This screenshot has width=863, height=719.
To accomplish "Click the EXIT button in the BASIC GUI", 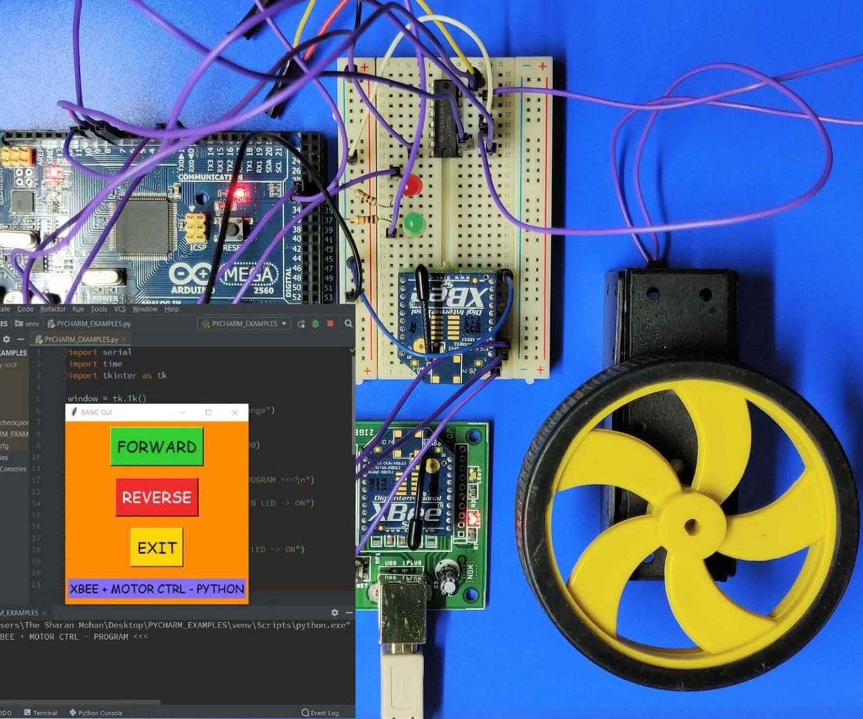I will (156, 548).
